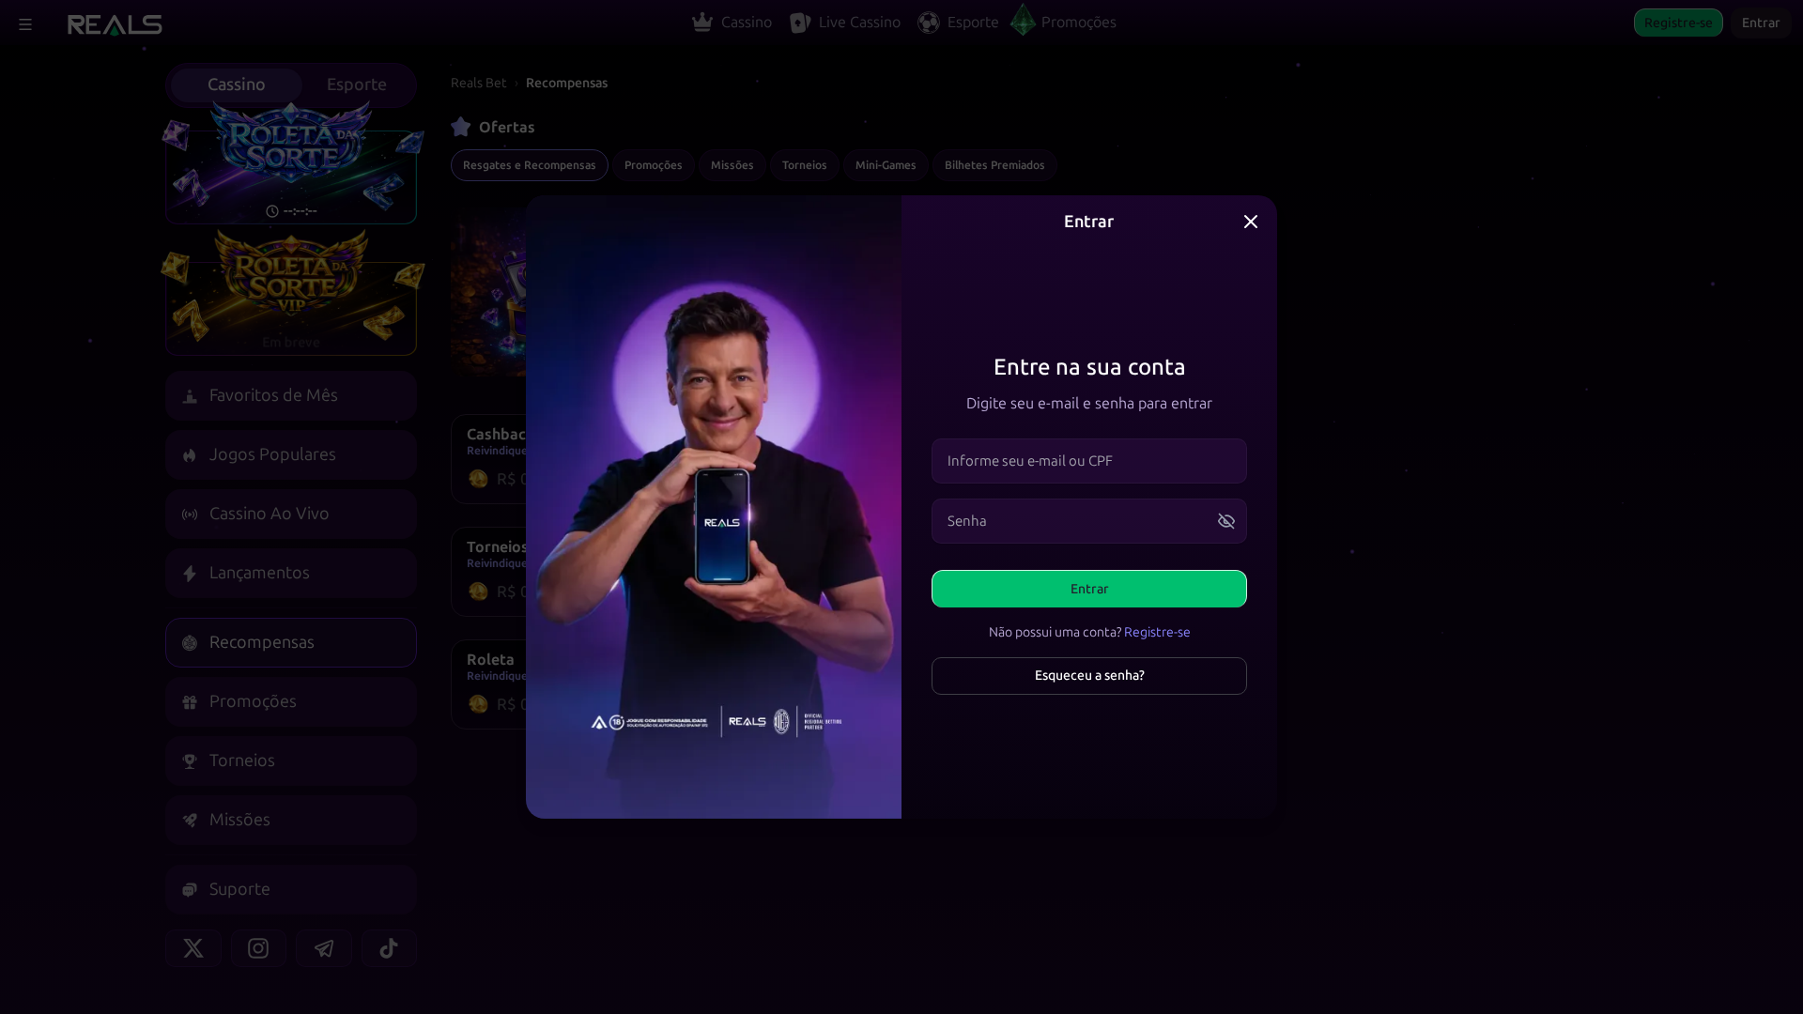
Task: Click the Torneios card coin icon
Action: (x=478, y=591)
